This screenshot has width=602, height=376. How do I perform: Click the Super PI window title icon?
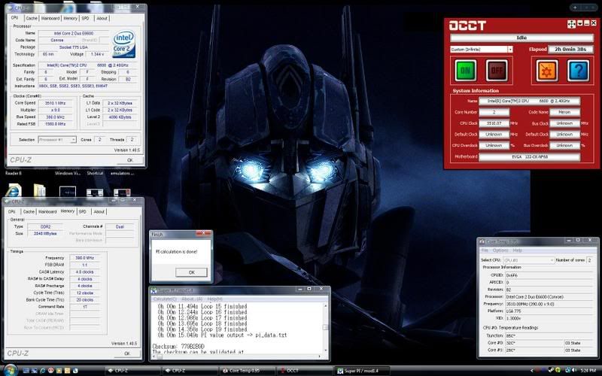154,290
